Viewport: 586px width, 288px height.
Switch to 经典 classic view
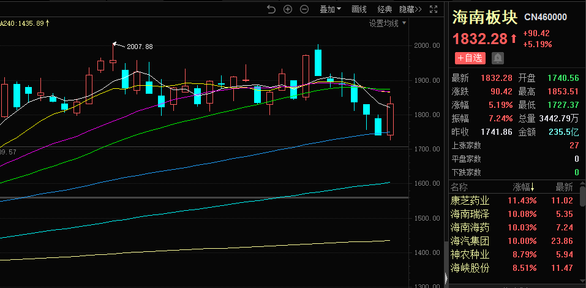[x=385, y=9]
